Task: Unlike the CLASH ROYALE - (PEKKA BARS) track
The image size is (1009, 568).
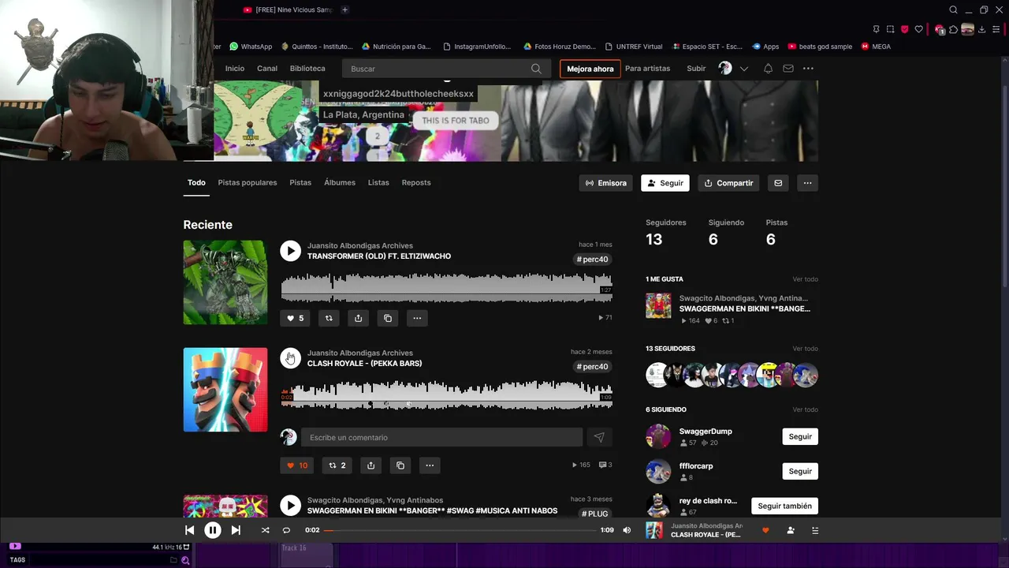Action: pyautogui.click(x=297, y=465)
